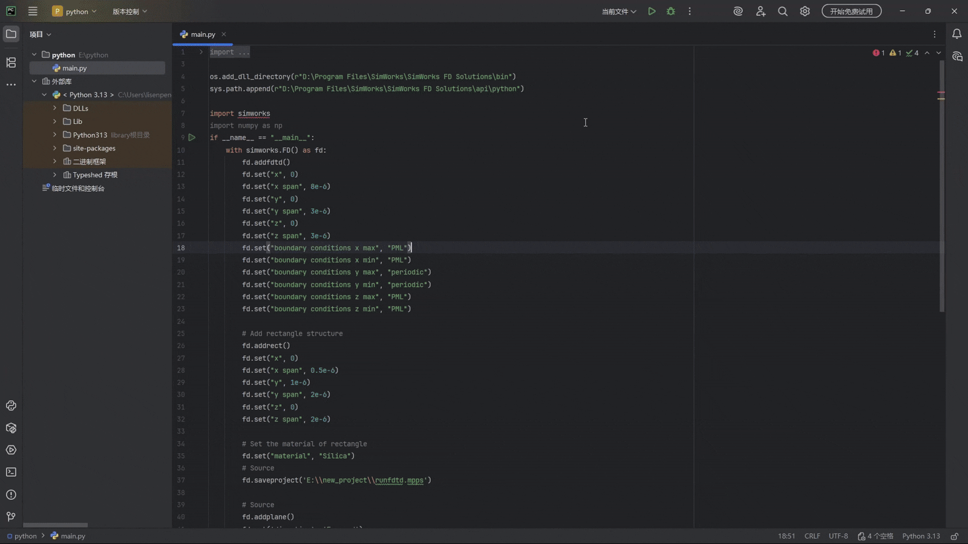This screenshot has height=544, width=968.
Task: Toggle read-only lock in the status bar
Action: pos(954,536)
